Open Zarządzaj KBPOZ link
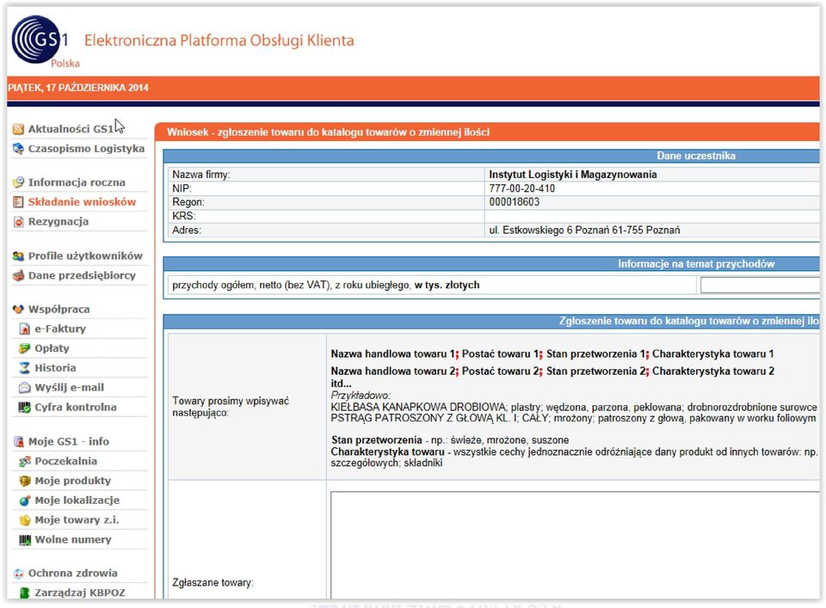This screenshot has width=826, height=608. 80,593
